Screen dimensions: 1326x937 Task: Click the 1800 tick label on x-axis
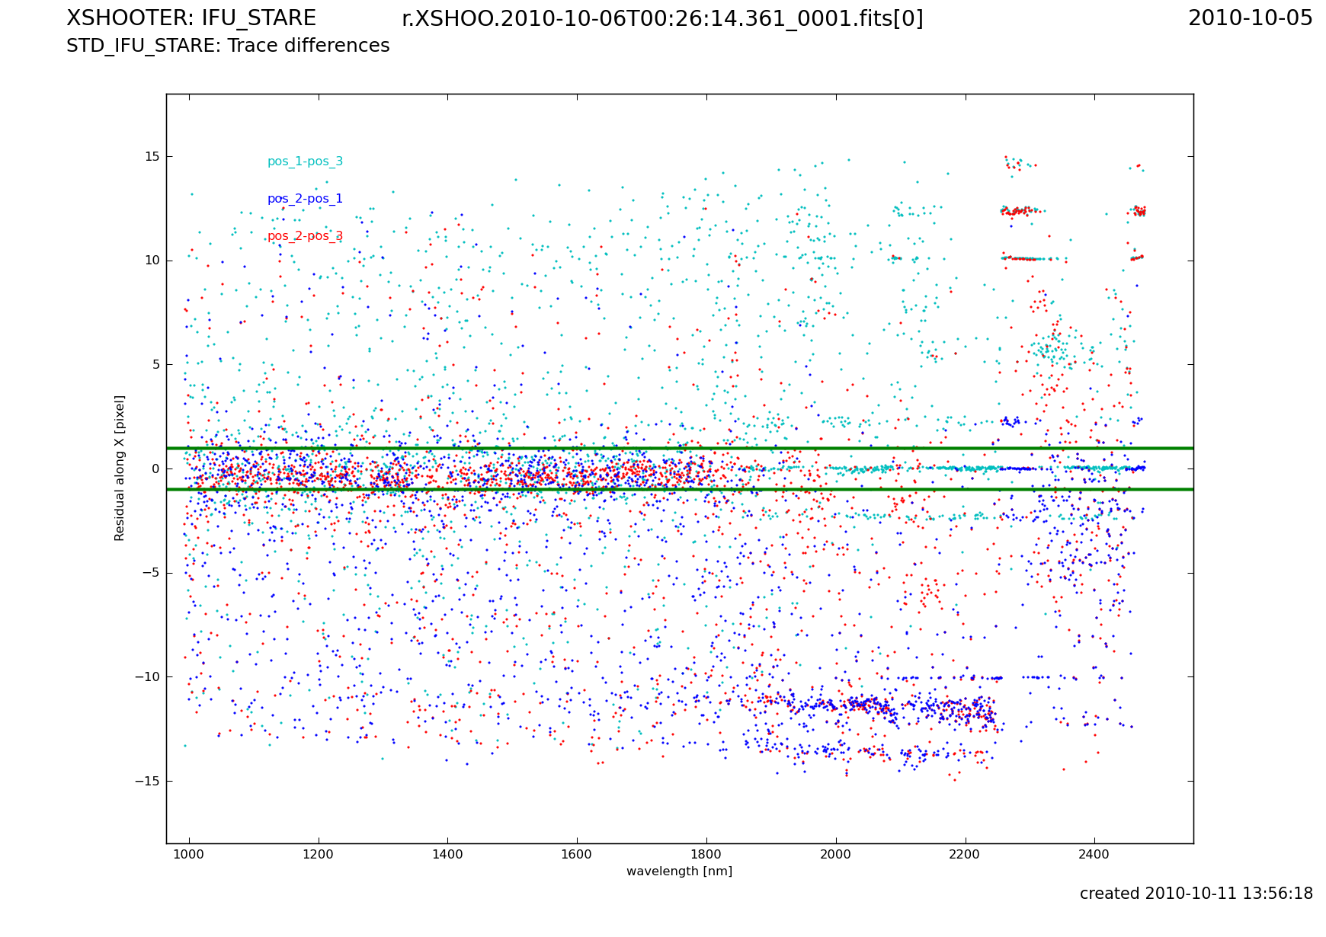(x=706, y=855)
